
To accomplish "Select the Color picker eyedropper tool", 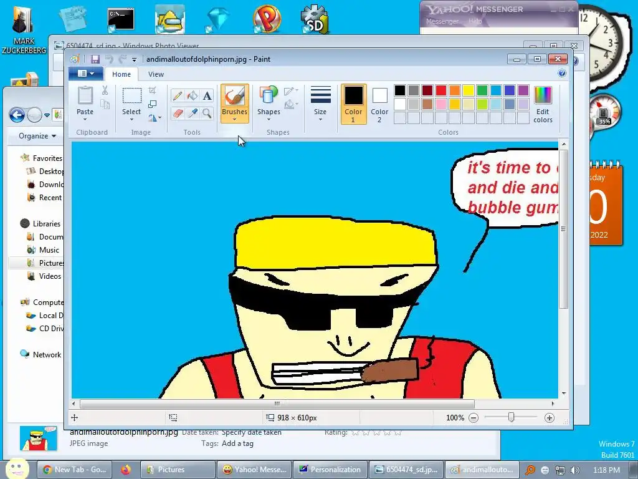I will coord(193,113).
